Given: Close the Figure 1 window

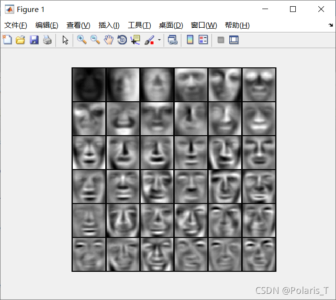Looking at the screenshot, I should point(321,9).
